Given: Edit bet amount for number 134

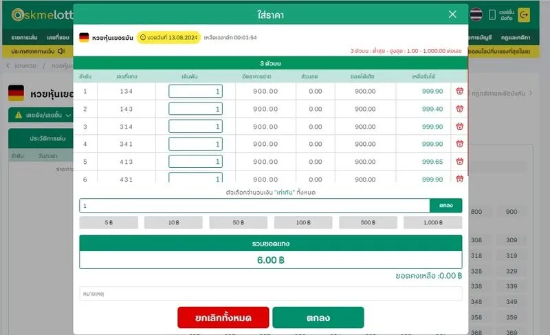Looking at the screenshot, I should [195, 91].
